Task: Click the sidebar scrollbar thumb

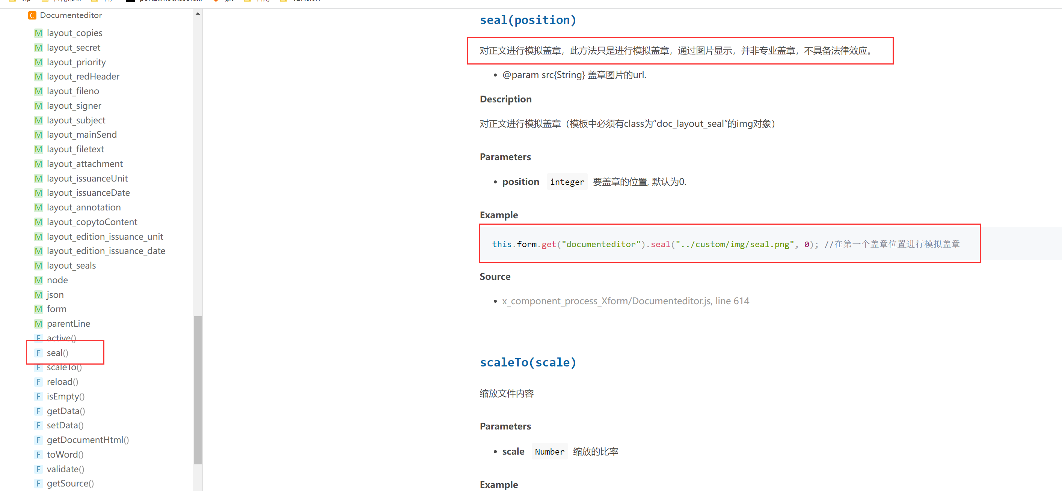Action: tap(198, 390)
